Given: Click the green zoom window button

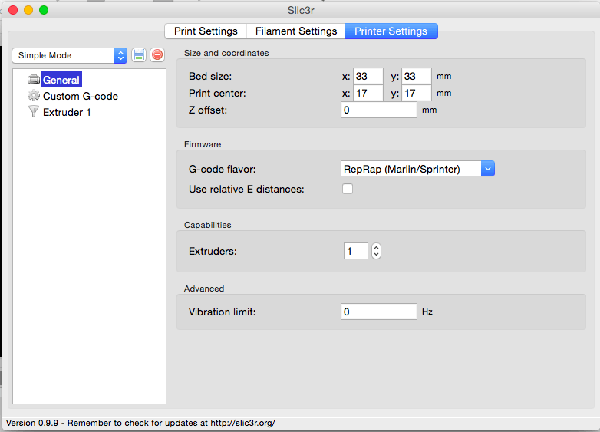Looking at the screenshot, I should [44, 10].
